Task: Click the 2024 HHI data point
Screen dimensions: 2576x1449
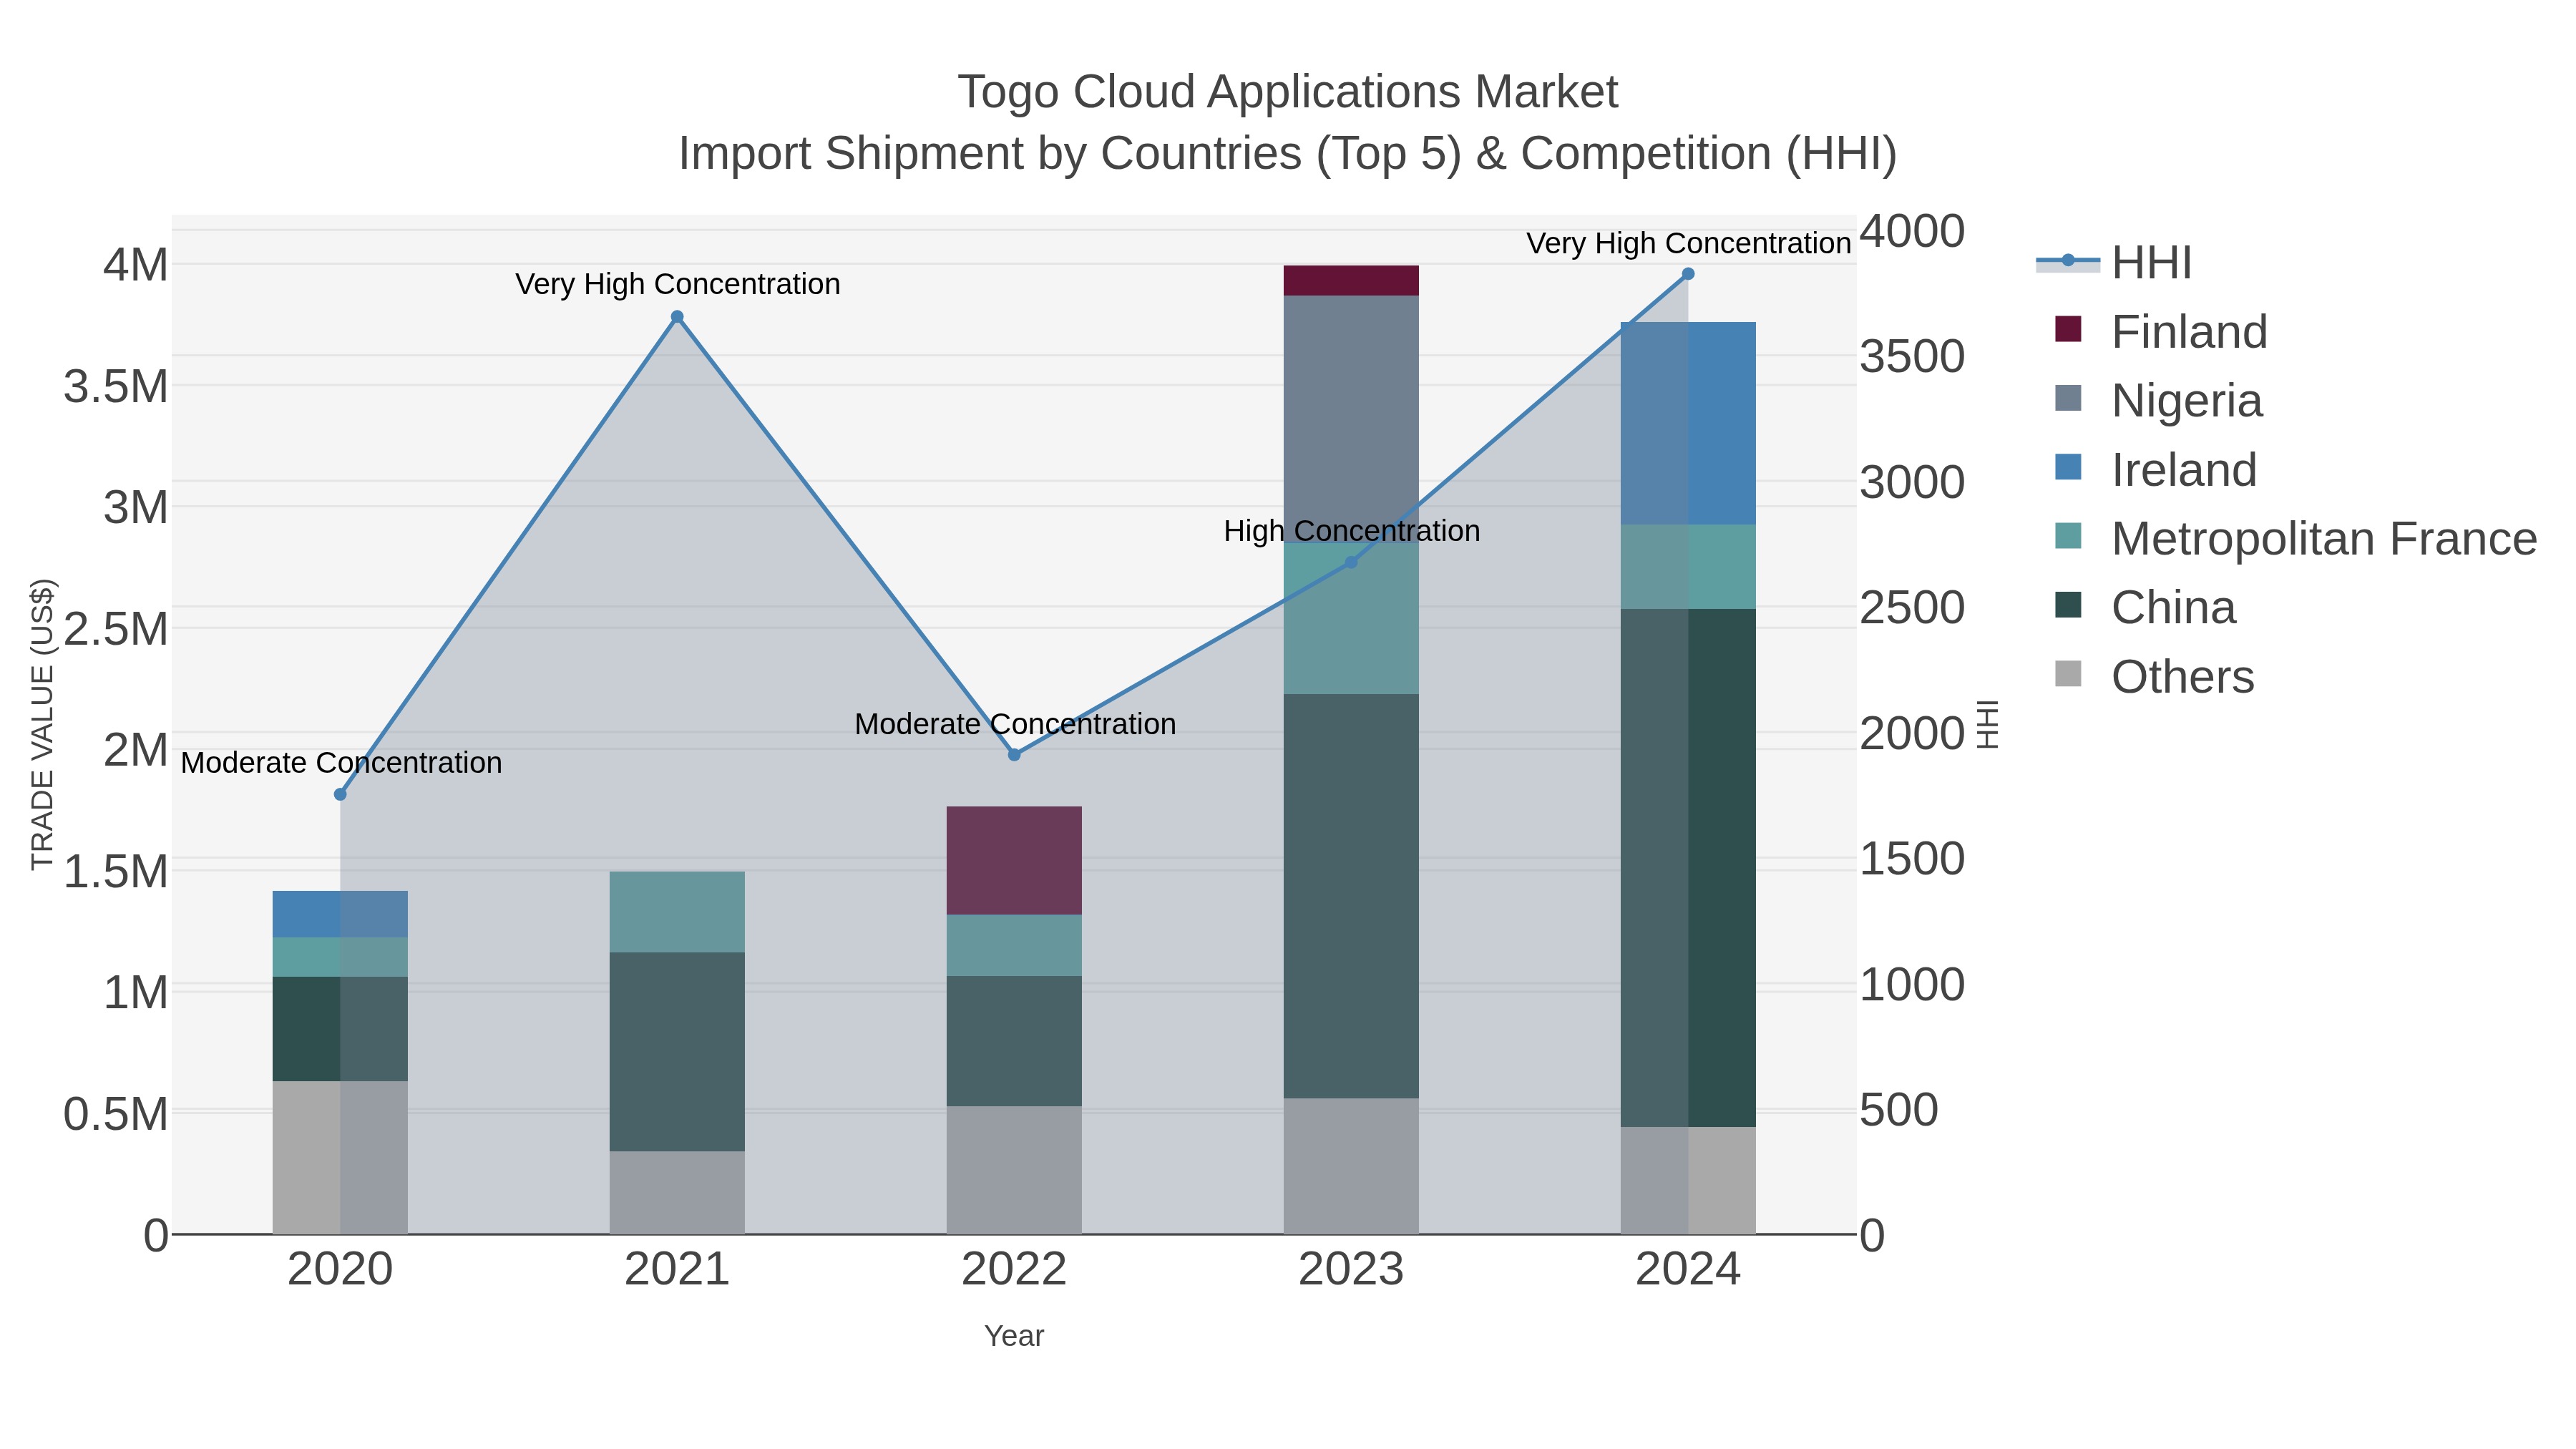Action: click(1688, 274)
